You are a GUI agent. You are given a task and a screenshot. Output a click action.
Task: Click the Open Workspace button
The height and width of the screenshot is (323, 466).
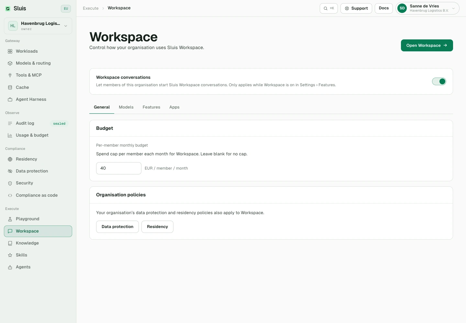pyautogui.click(x=427, y=46)
